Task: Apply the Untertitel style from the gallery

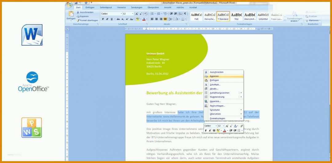Action: click(263, 16)
